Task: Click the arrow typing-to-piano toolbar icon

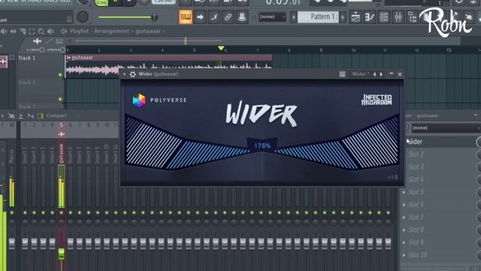Action: 200,17
